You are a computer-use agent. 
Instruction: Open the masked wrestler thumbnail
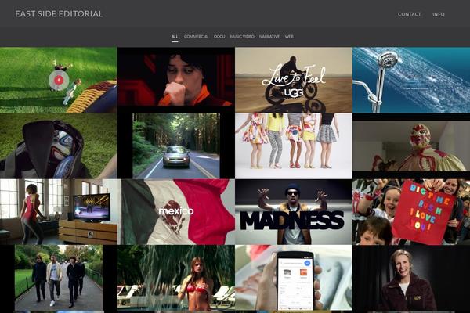point(411,146)
